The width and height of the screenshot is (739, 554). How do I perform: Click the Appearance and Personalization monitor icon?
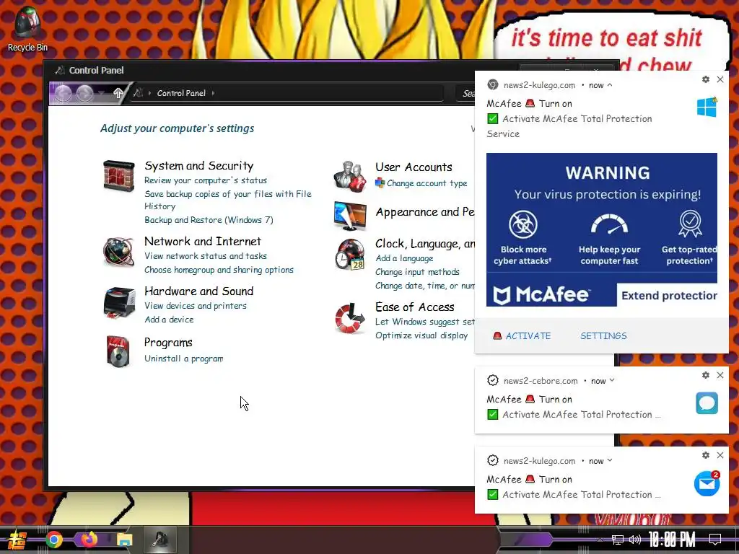(350, 216)
